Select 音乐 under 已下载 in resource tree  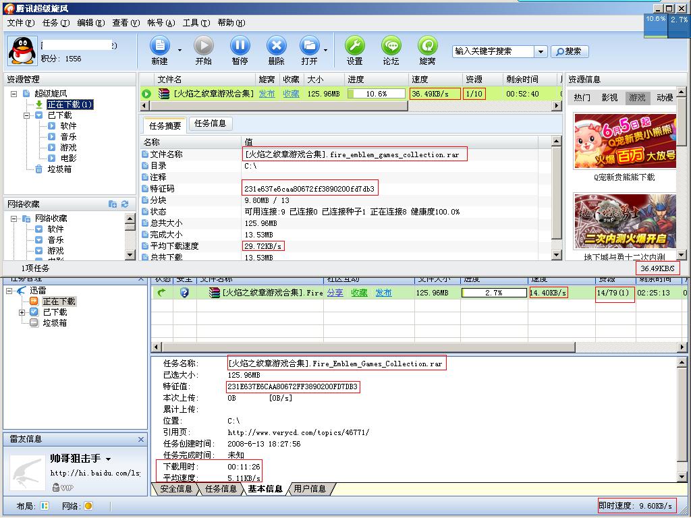click(68, 137)
